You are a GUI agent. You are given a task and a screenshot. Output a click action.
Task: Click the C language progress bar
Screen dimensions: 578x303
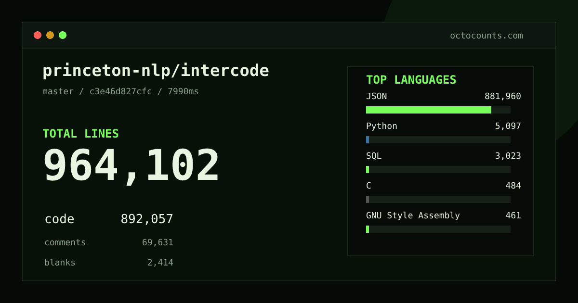(x=438, y=200)
